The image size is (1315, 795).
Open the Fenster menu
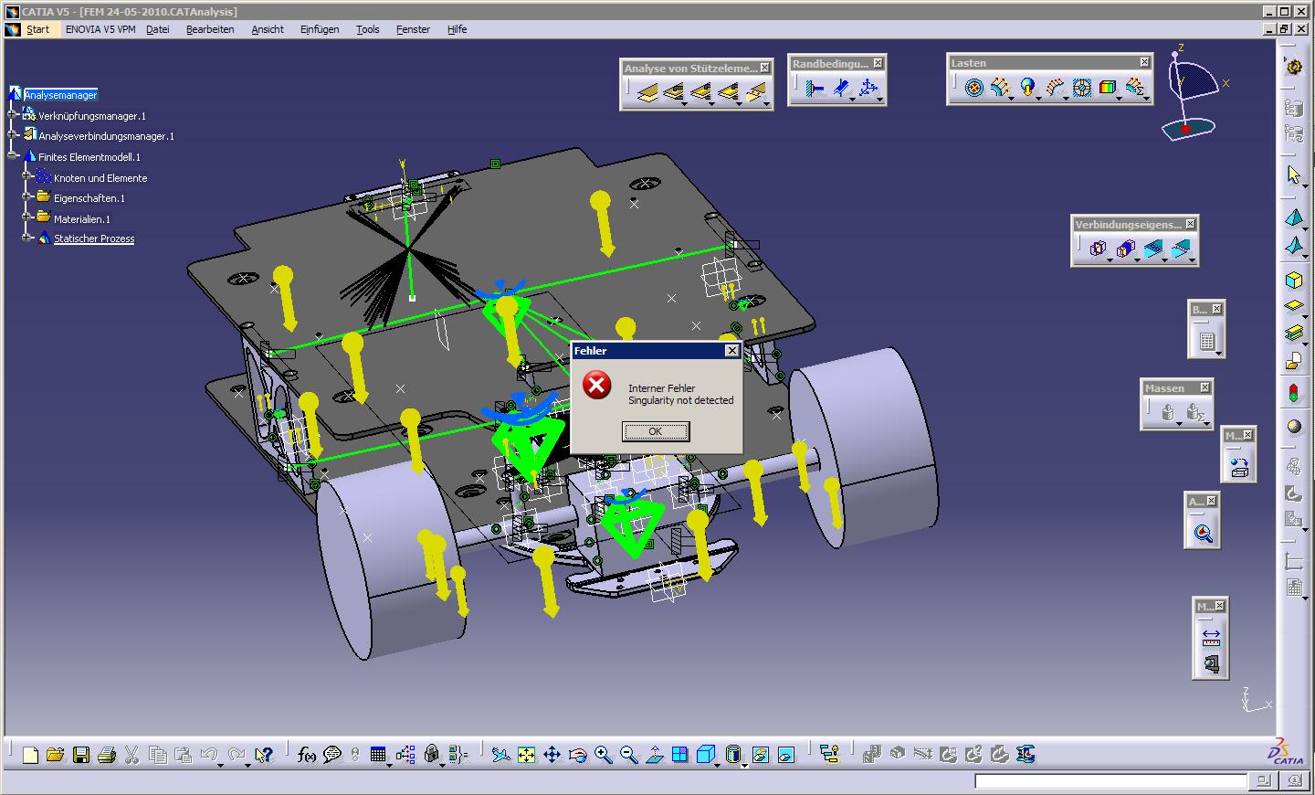[x=413, y=29]
